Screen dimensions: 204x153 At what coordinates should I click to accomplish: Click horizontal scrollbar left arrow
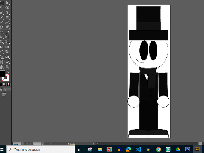97,144
